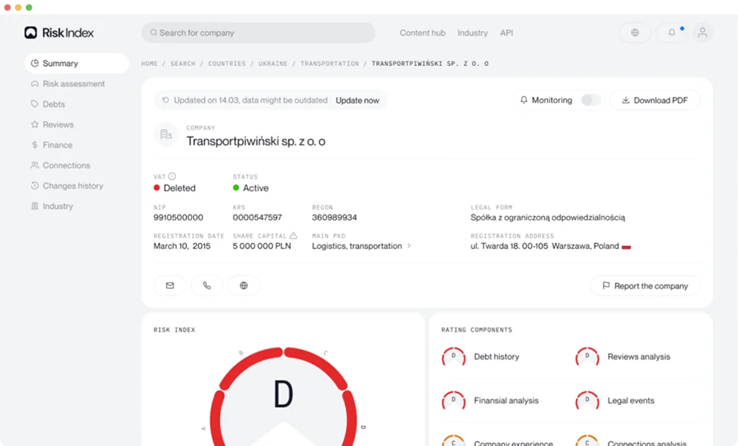This screenshot has height=446, width=738.
Task: Click share capital 5 000 000 PLN
Action: [x=262, y=246]
